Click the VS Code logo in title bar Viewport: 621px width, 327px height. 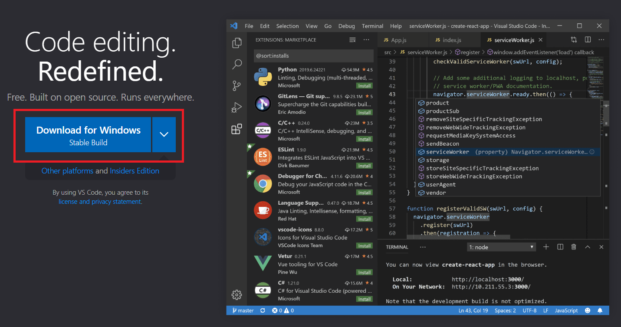coord(234,26)
